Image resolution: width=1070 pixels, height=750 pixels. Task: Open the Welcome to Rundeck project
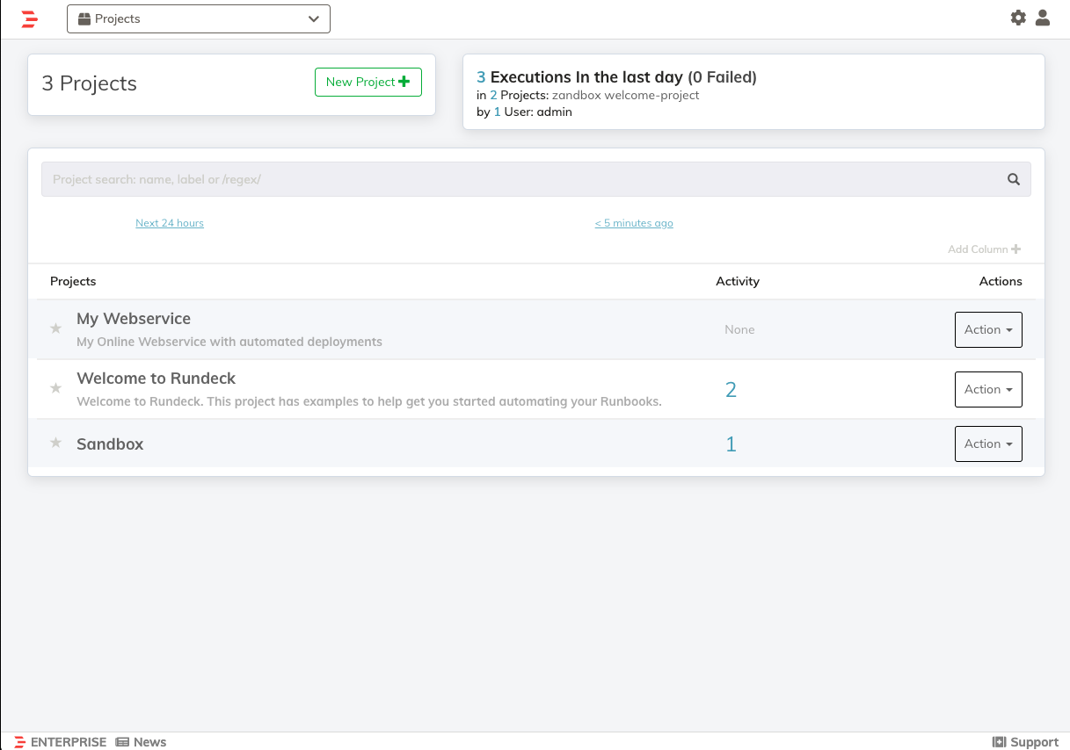(x=156, y=379)
